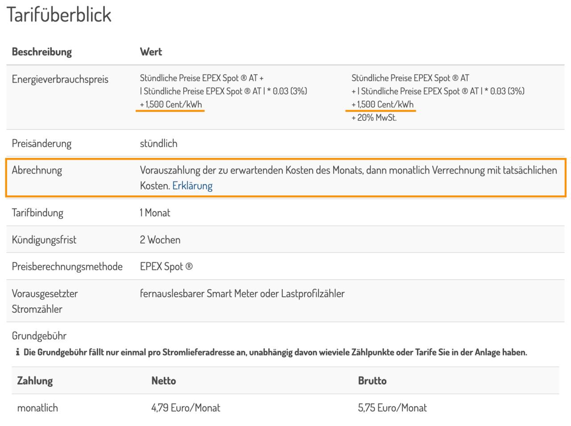This screenshot has width=571, height=426.
Task: Select the Brutto column header
Action: 372,381
